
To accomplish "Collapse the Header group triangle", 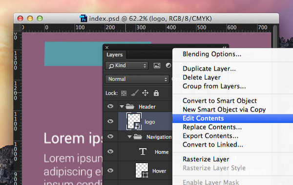I will coord(122,107).
